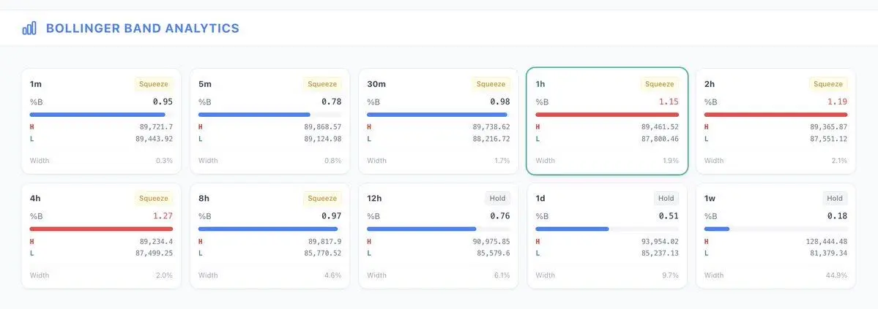Select the 1m timeframe label
This screenshot has width=878, height=309.
(36, 85)
